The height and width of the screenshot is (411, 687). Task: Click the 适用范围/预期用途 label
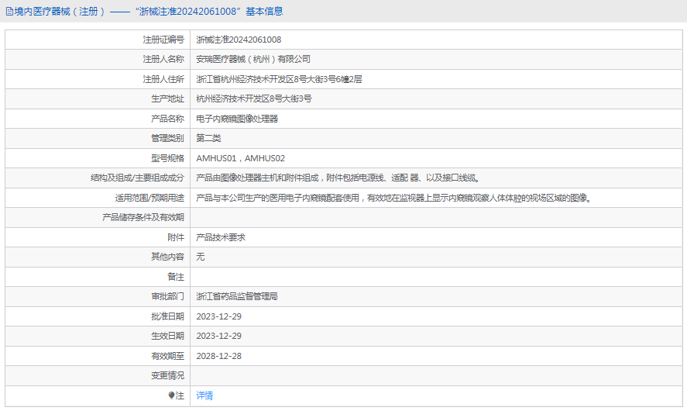[149, 198]
